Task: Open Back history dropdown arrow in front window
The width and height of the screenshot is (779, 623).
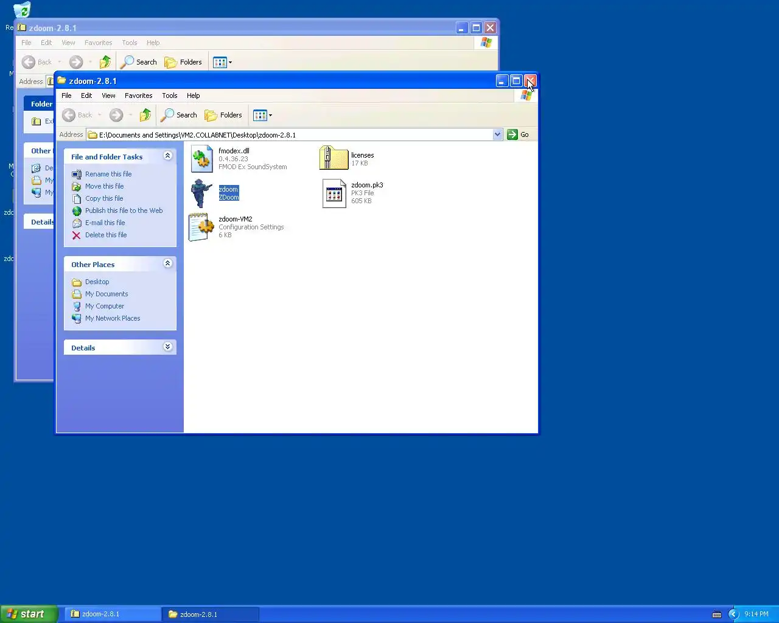Action: pos(99,115)
